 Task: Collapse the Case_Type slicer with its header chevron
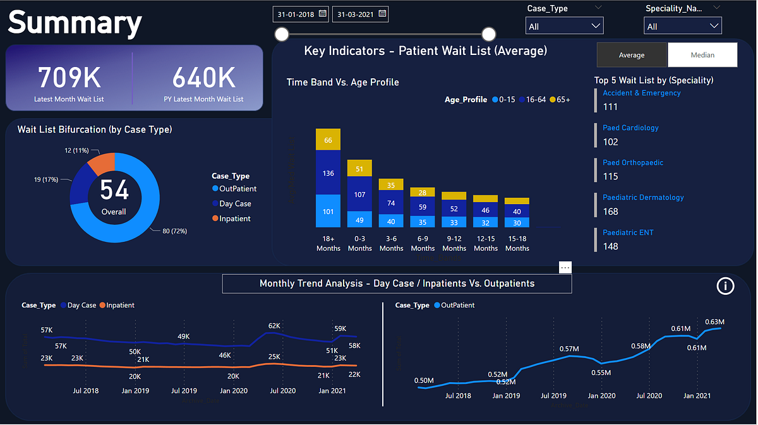[x=597, y=8]
